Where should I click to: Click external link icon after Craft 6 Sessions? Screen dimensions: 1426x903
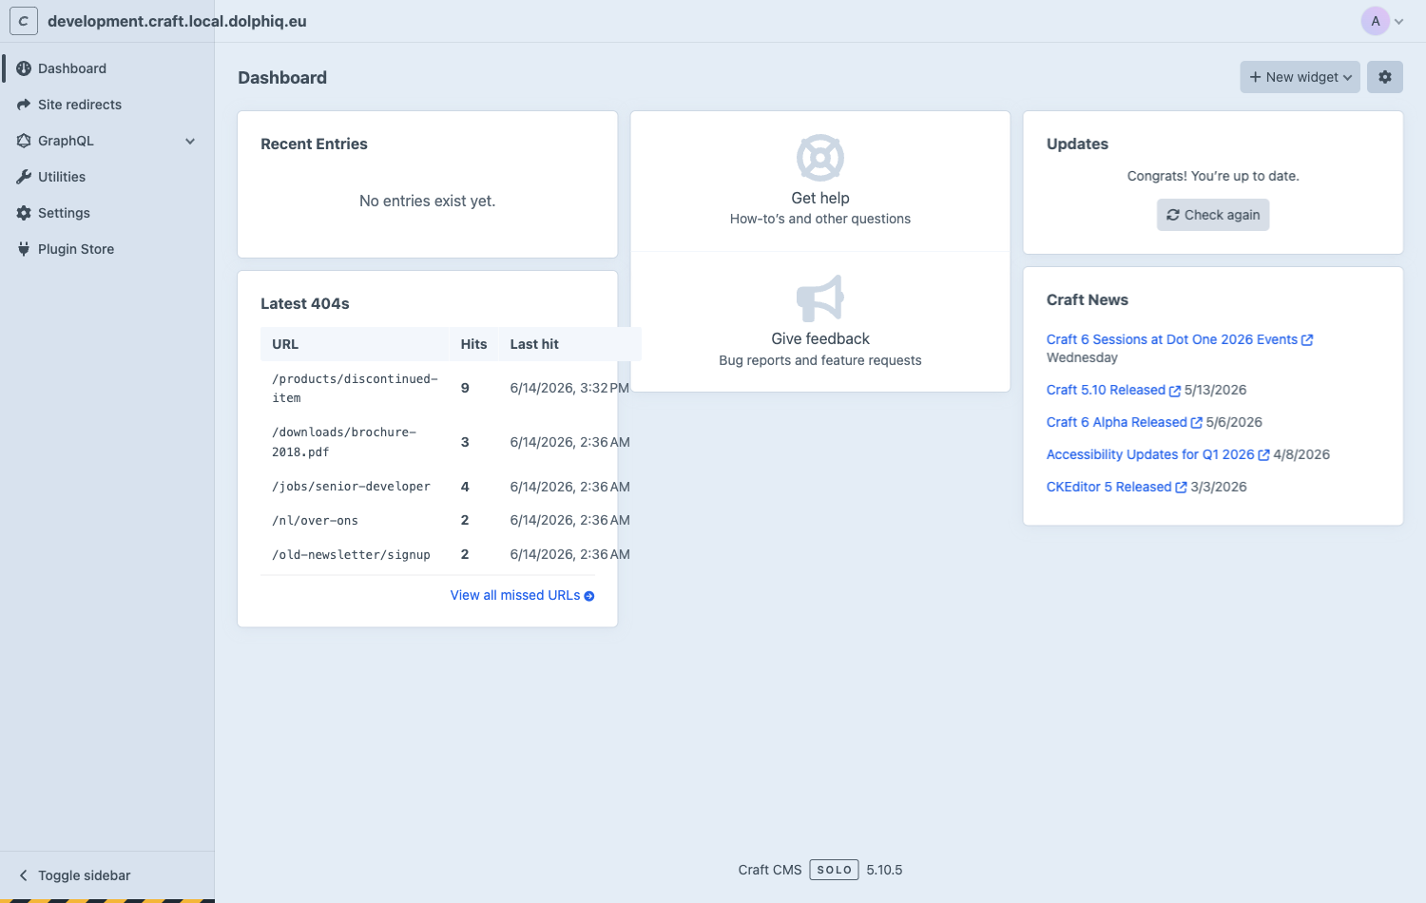click(1307, 340)
